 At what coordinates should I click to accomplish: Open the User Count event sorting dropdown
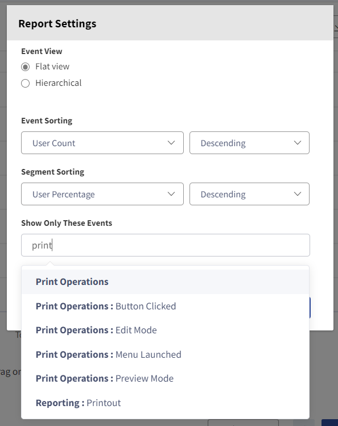coord(102,143)
